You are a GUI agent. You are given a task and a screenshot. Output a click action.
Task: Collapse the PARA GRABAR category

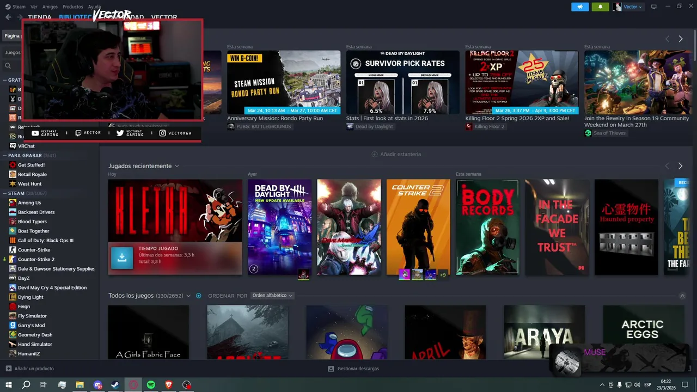5,155
